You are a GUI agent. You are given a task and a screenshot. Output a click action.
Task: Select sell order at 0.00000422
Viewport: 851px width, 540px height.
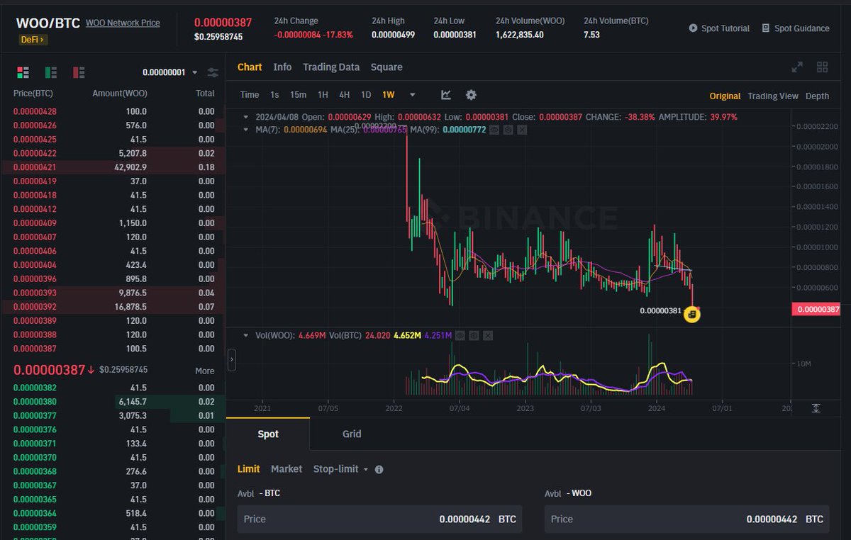coord(113,153)
